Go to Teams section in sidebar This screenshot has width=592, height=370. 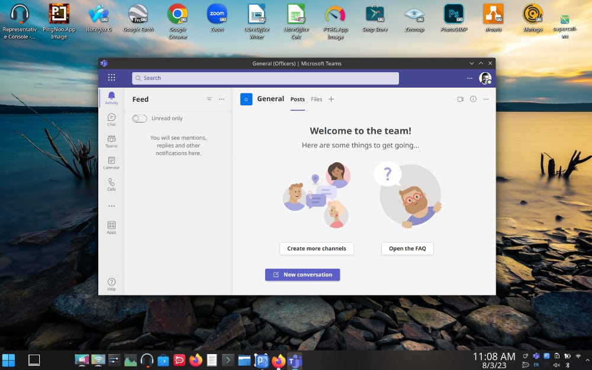click(x=111, y=141)
